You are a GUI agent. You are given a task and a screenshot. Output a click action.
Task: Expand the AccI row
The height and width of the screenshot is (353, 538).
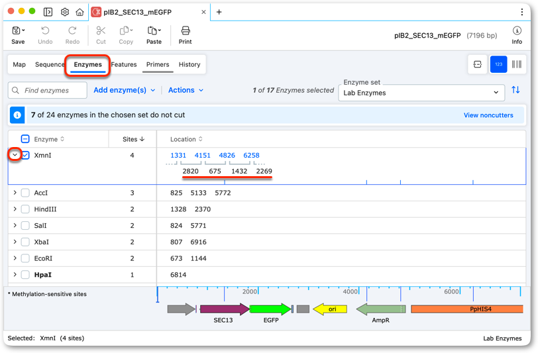(x=15, y=193)
